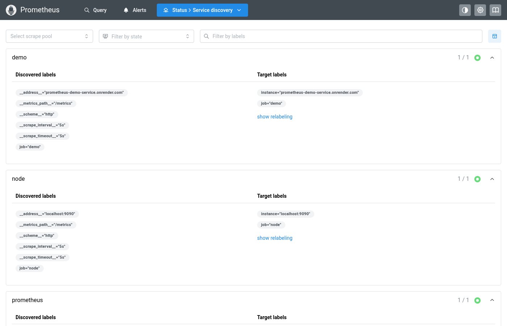The image size is (507, 326).
Task: Click demo's Discovered labels column header
Action: [x=35, y=75]
